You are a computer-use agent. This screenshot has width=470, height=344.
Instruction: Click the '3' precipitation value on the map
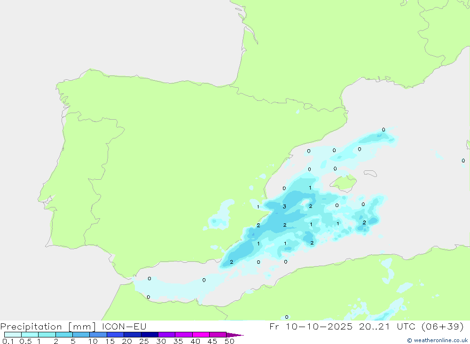pyautogui.click(x=284, y=206)
